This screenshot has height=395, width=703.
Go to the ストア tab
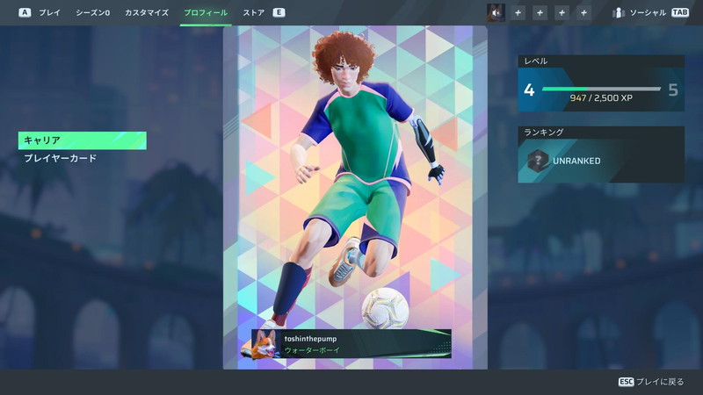coord(253,13)
